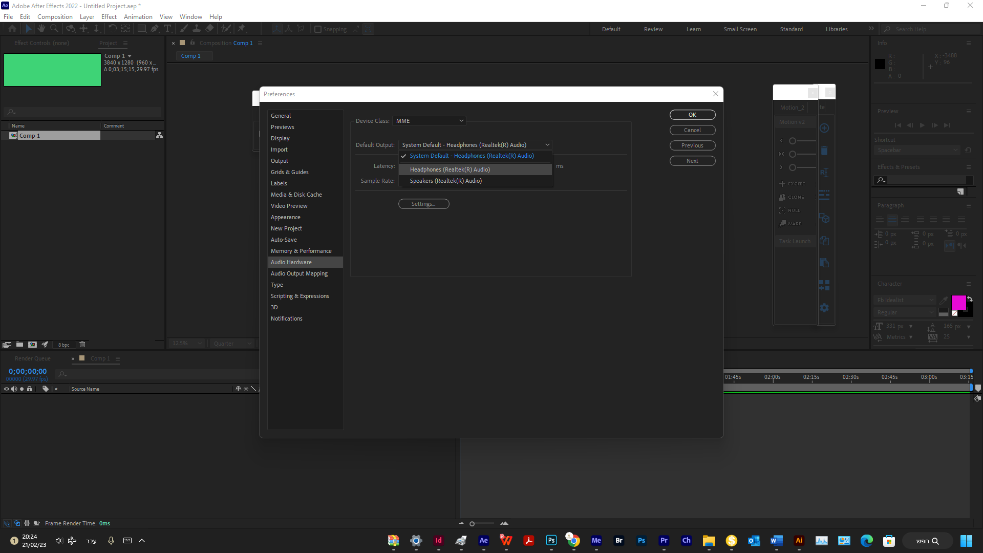This screenshot has height=553, width=983.
Task: Choose the checked System Default Headphones option
Action: pos(472,156)
